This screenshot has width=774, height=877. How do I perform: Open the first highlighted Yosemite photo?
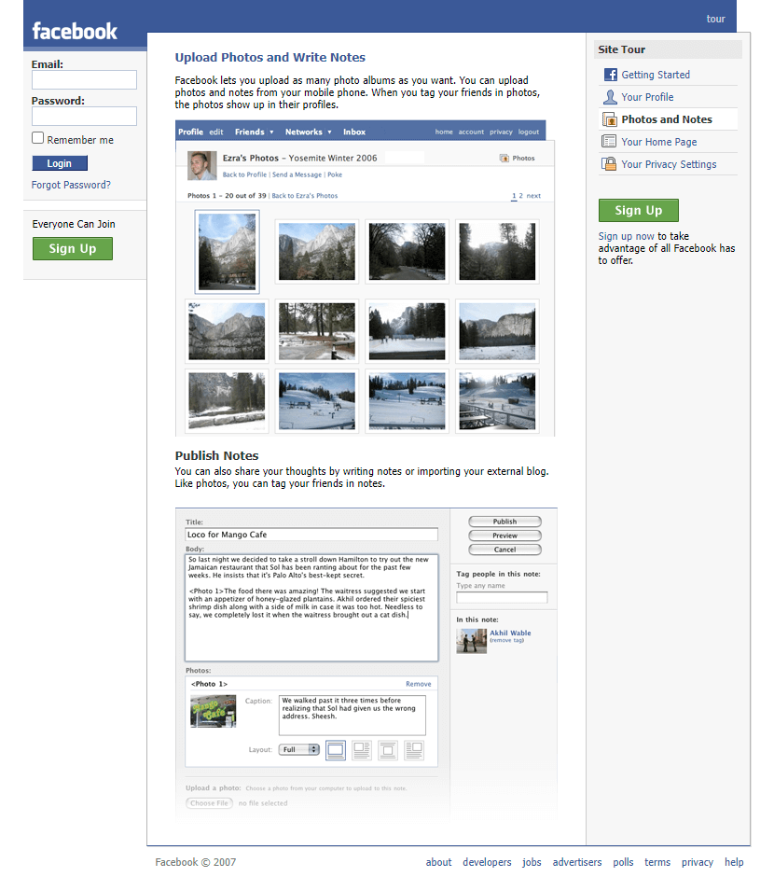point(227,252)
